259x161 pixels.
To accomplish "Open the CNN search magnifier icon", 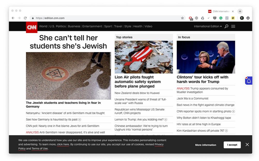I will [226, 26].
